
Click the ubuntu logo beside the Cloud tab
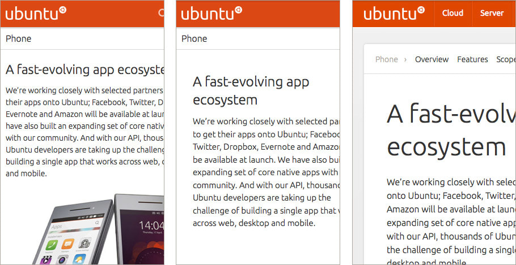(394, 14)
